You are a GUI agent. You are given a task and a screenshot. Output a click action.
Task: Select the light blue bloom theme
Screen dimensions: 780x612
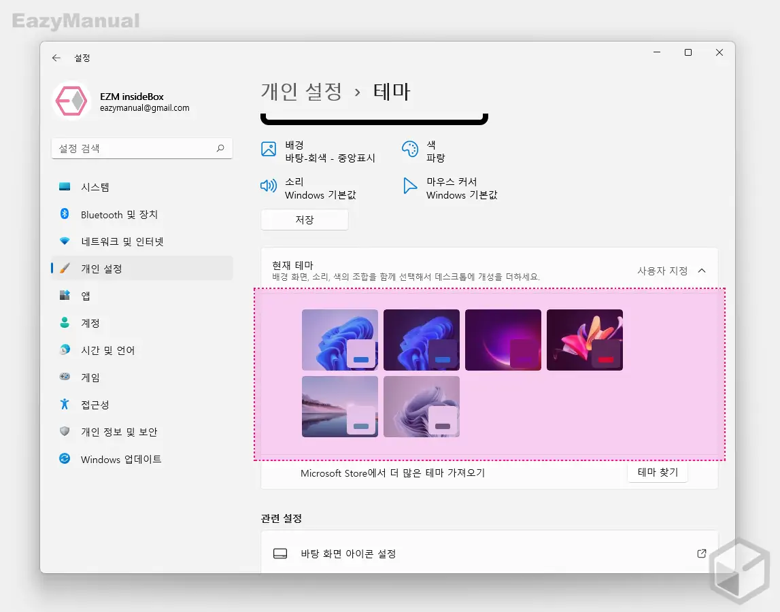tap(340, 340)
